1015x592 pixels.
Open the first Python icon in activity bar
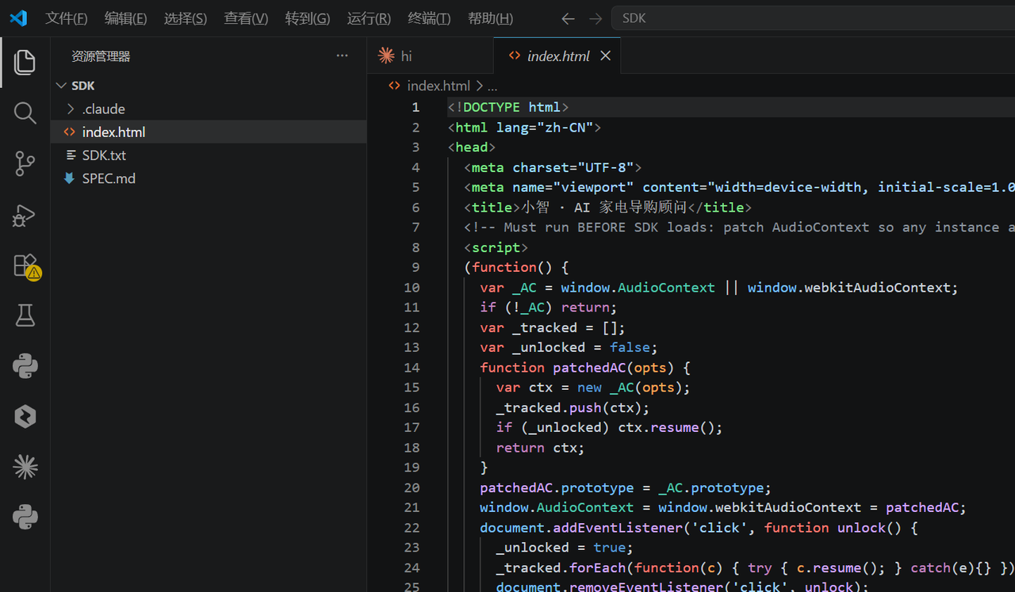(25, 366)
